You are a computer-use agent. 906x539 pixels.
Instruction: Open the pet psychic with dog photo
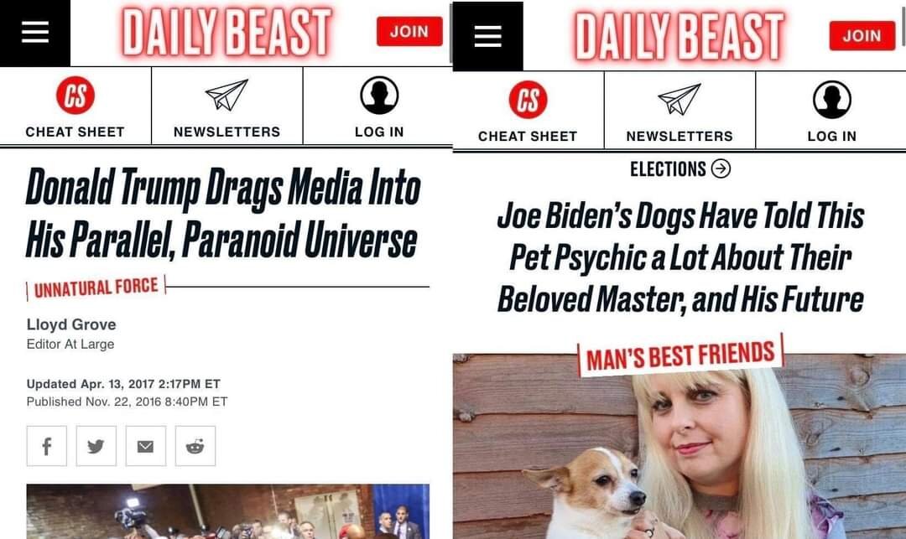pyautogui.click(x=679, y=447)
